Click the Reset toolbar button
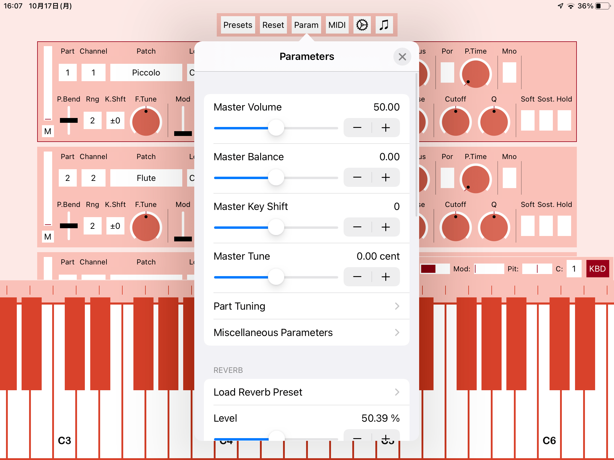614x460 pixels. click(x=273, y=25)
